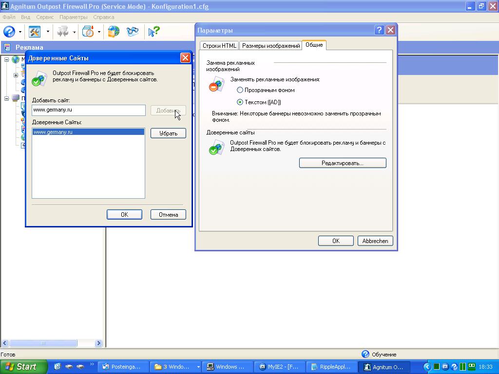499x374 pixels.
Task: Open the Параметры menu
Action: tap(73, 17)
